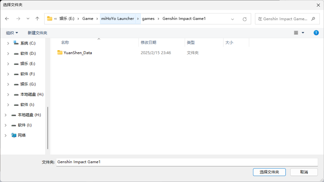Expand 娱乐 (E:) drive node
324x182 pixels.
[8, 64]
